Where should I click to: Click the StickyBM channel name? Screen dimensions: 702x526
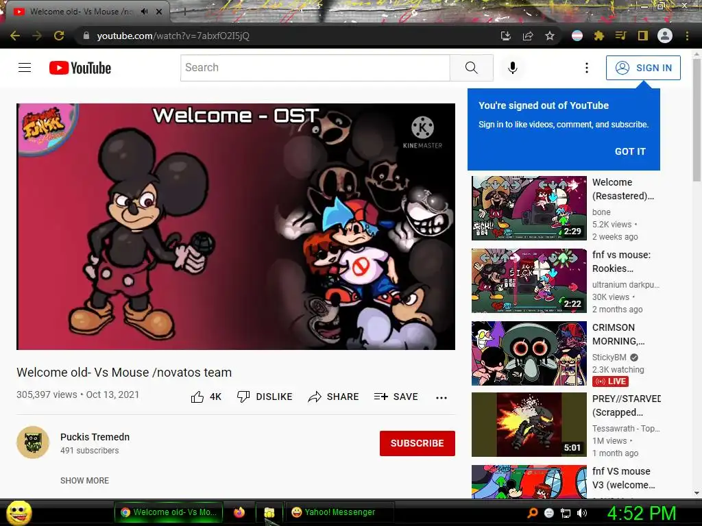[609, 358]
